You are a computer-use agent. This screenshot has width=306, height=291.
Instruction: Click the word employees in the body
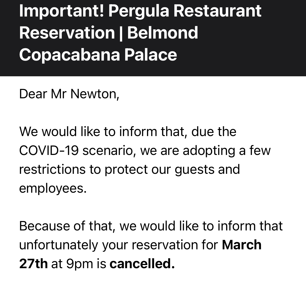click(53, 188)
